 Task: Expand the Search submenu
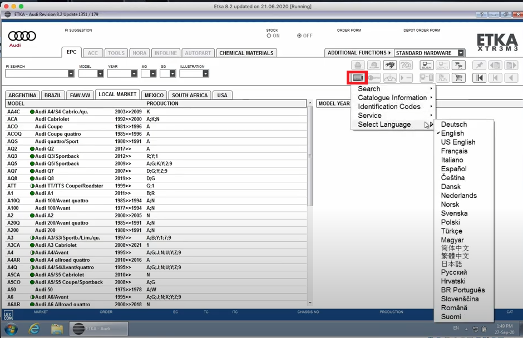(x=393, y=88)
